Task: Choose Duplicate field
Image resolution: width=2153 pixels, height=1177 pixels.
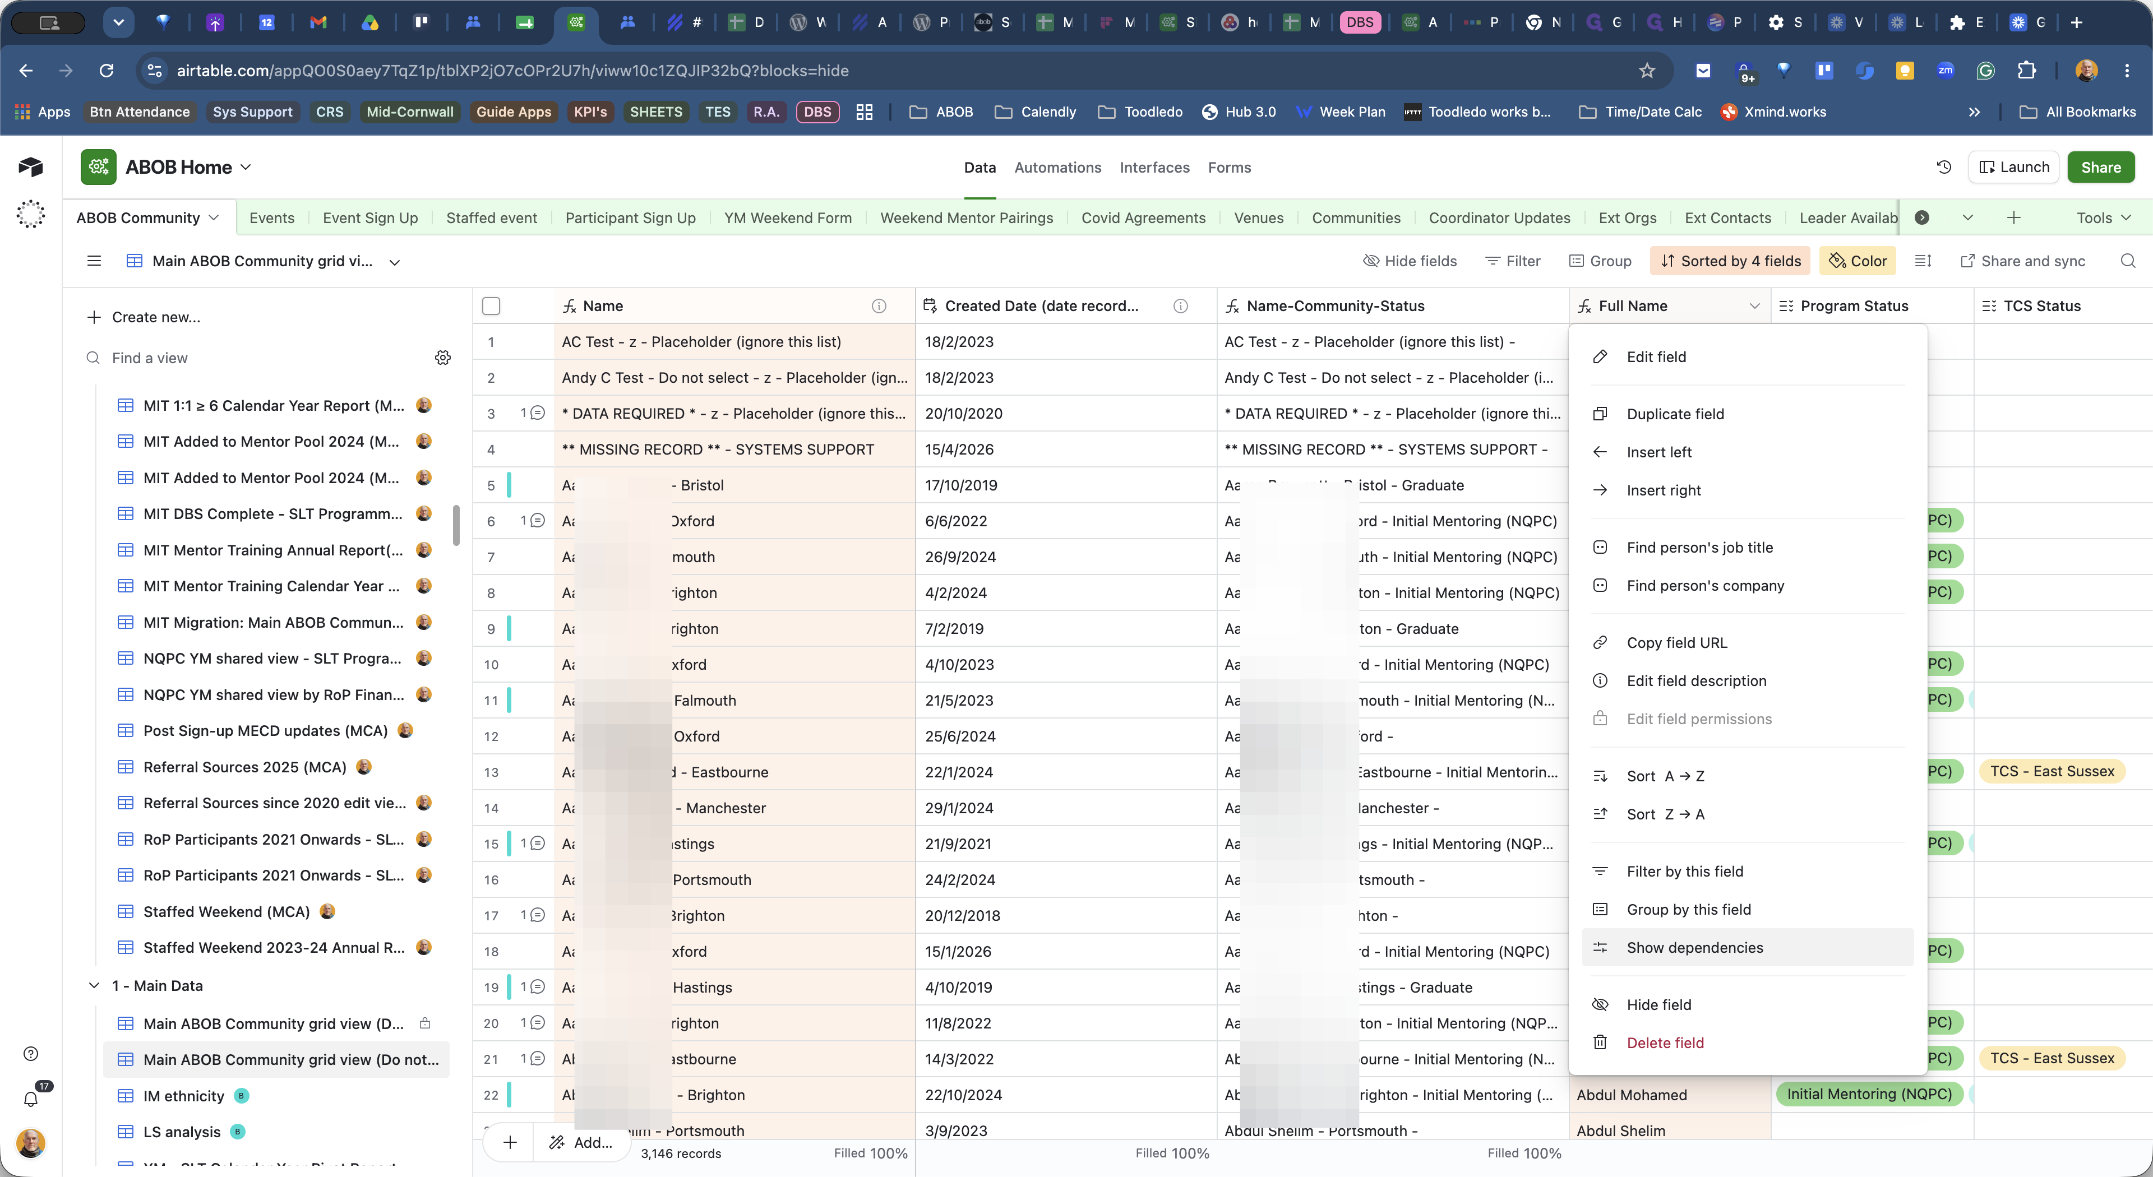Action: [x=1748, y=414]
